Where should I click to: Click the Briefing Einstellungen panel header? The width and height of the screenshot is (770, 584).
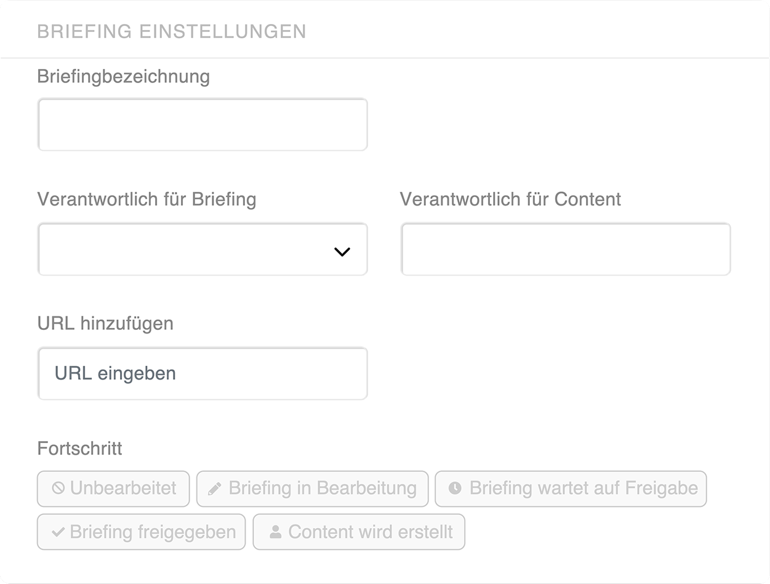[172, 31]
